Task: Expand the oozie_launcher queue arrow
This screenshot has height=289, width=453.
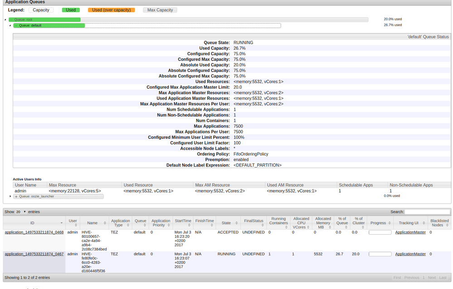Action: point(10,196)
